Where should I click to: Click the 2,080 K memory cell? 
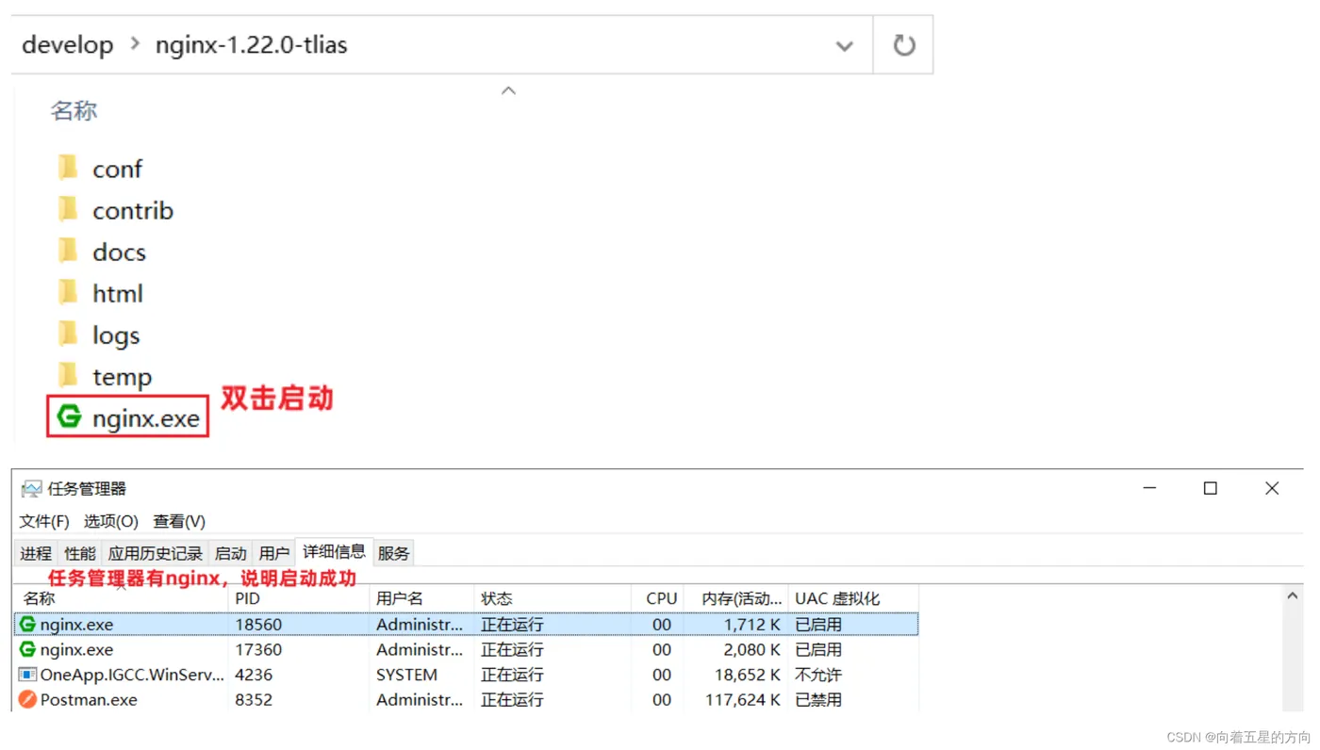click(751, 649)
